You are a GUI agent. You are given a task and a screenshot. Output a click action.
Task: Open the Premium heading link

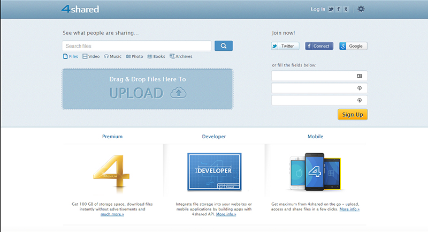[x=112, y=136]
